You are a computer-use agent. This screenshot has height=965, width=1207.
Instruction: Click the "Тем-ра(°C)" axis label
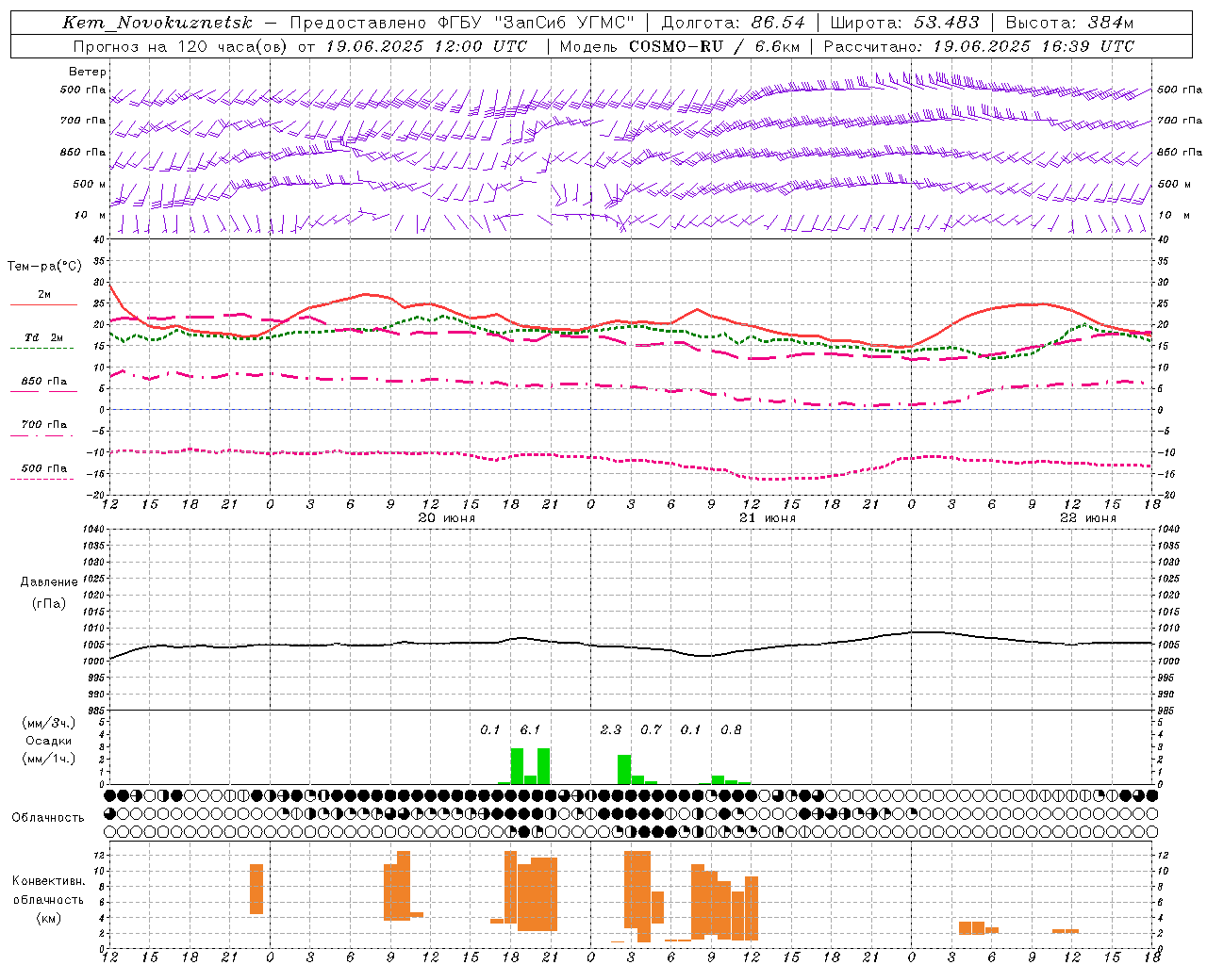44,267
